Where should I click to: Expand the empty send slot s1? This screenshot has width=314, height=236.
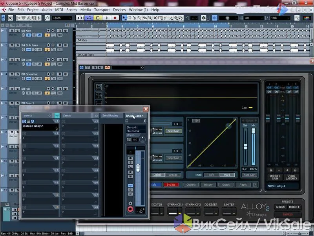pyautogui.click(x=63, y=126)
